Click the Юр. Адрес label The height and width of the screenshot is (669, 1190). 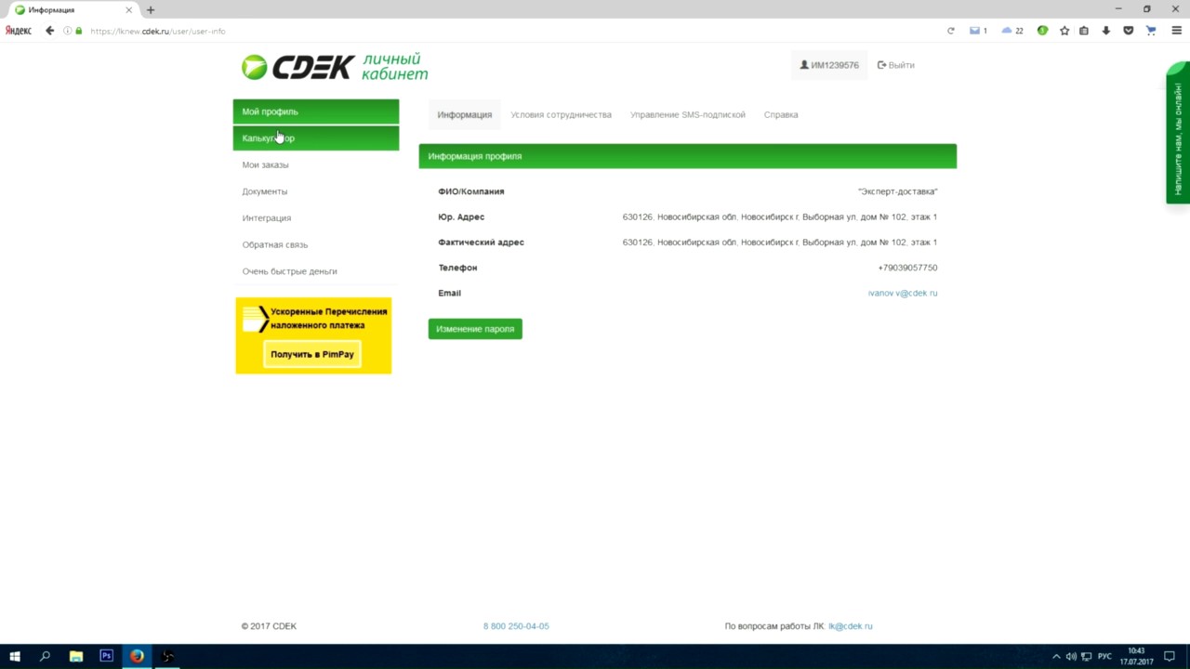point(461,216)
